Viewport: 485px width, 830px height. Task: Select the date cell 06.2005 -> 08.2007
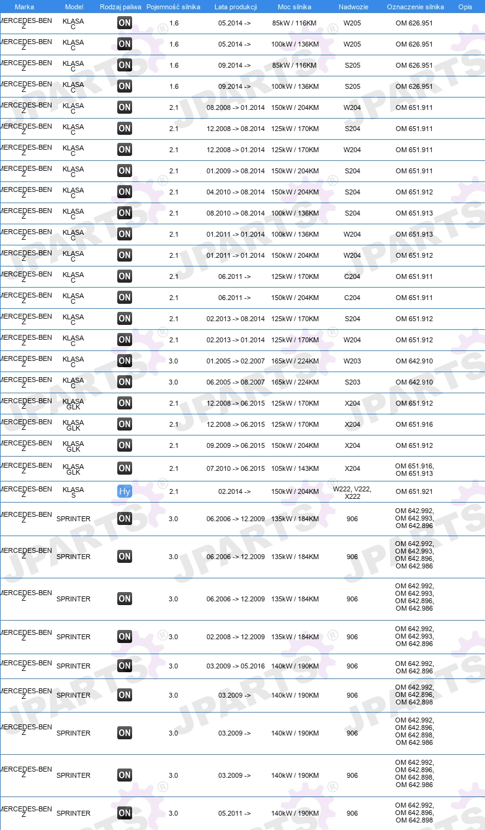coord(236,382)
